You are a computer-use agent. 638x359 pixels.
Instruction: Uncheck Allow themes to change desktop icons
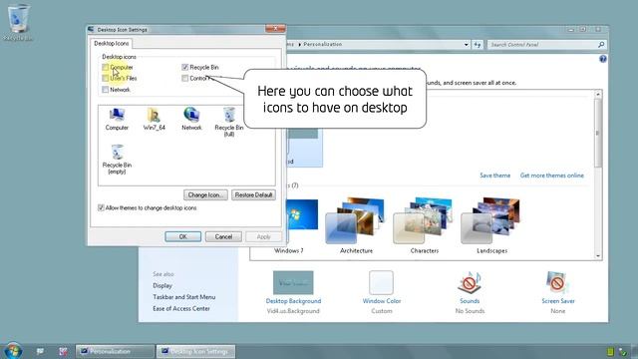[101, 208]
